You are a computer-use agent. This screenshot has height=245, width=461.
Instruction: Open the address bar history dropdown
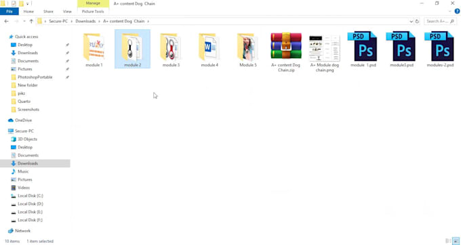(411, 21)
